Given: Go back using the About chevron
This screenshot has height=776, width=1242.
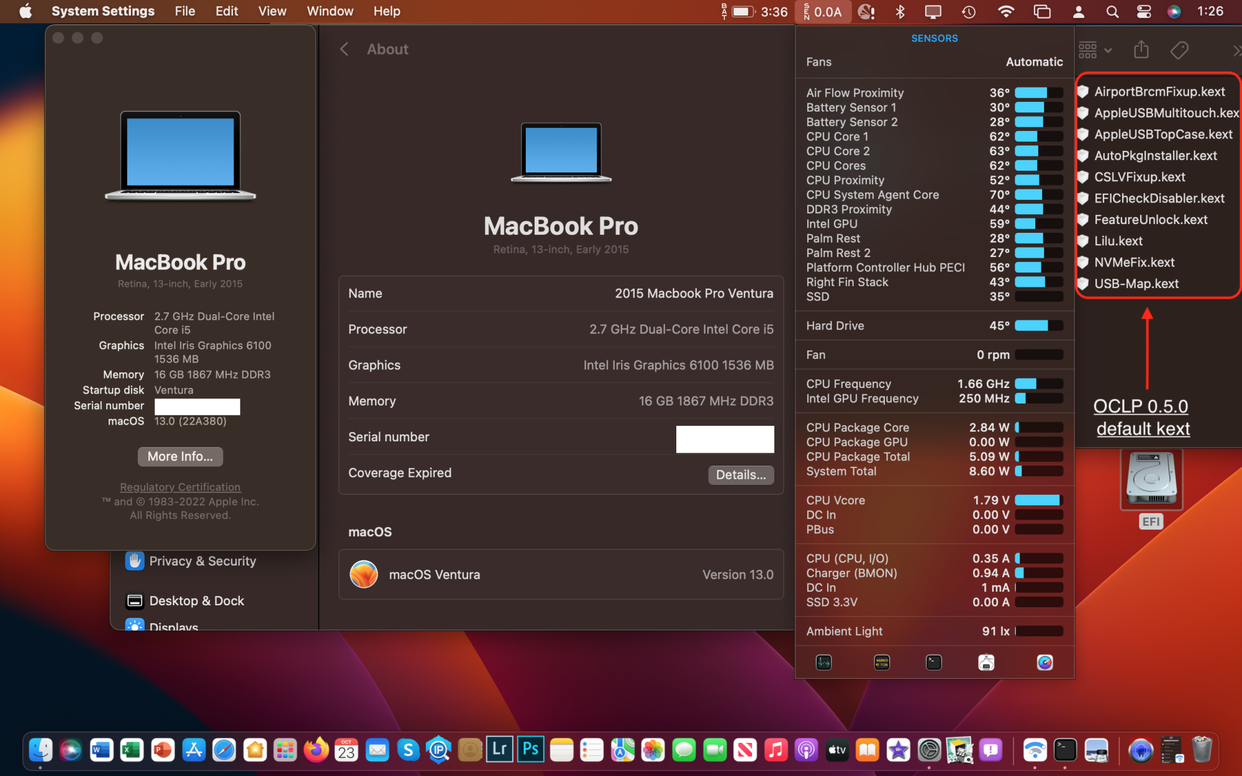Looking at the screenshot, I should tap(345, 49).
